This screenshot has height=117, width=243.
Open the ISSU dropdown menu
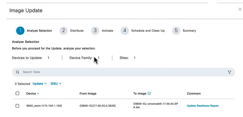[x=56, y=84]
